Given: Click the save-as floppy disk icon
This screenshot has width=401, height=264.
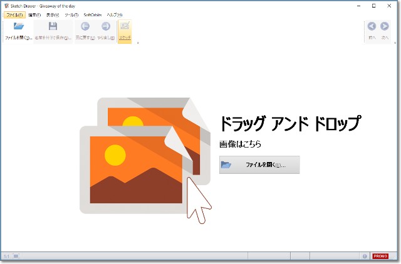Looking at the screenshot, I should tap(53, 26).
